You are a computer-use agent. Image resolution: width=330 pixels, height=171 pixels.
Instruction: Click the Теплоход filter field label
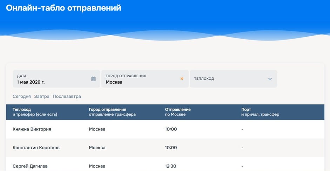pos(204,79)
